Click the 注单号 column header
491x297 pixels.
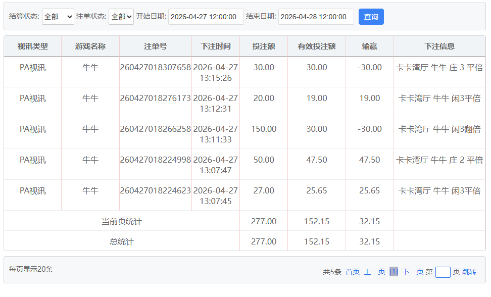155,46
